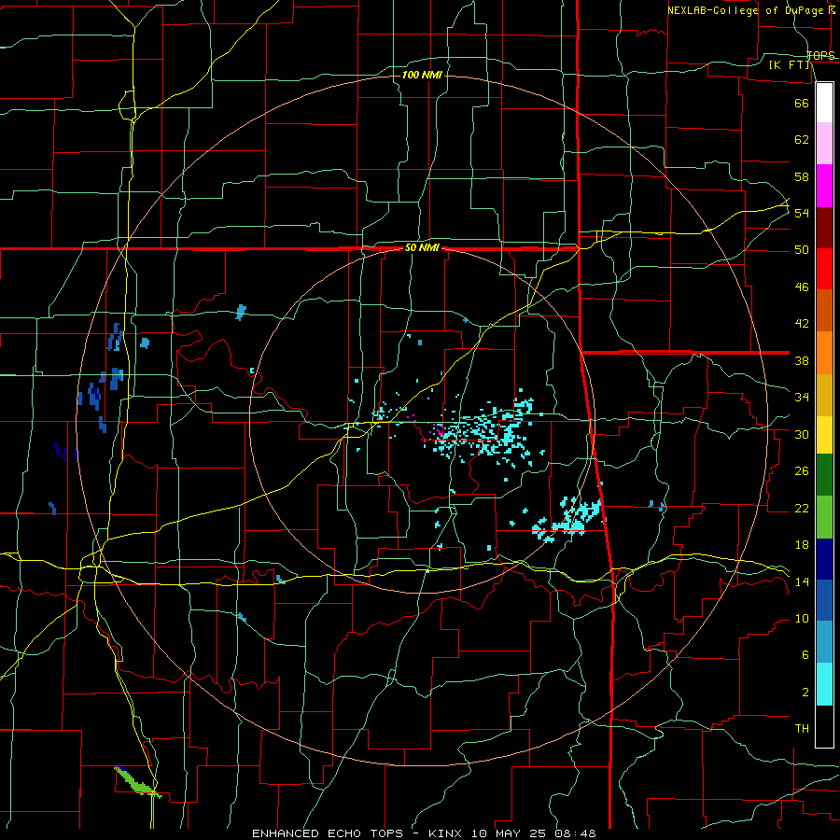This screenshot has width=840, height=840.
Task: Click the navy blue legend swatch
Action: point(824,559)
